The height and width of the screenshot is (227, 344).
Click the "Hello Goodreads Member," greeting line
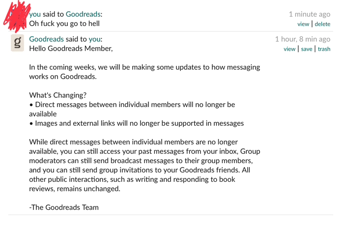tap(71, 48)
